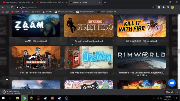Open the volume speaker icon

[161, 98]
